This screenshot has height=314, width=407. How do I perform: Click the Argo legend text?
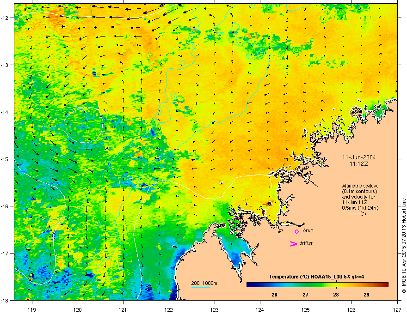pyautogui.click(x=308, y=230)
